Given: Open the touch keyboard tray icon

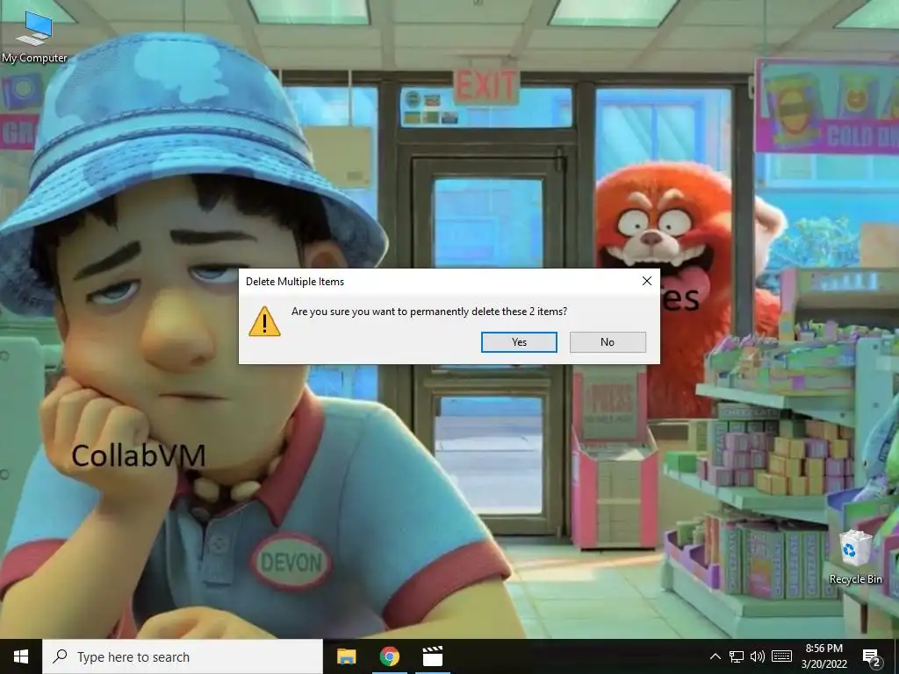Looking at the screenshot, I should pyautogui.click(x=781, y=656).
